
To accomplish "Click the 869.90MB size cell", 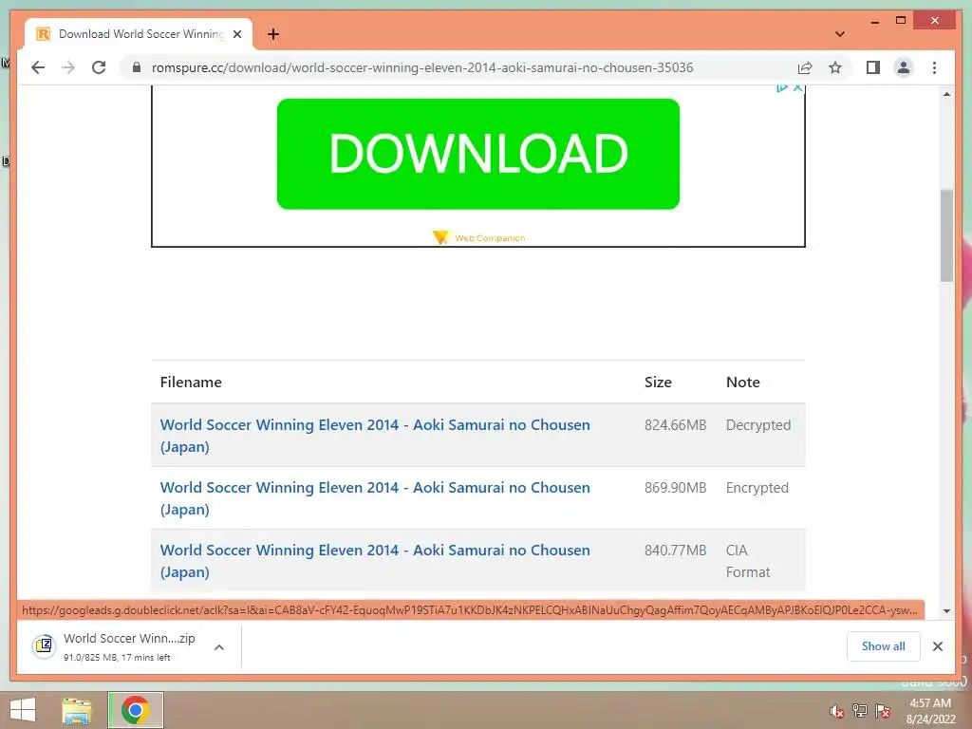I will click(675, 488).
